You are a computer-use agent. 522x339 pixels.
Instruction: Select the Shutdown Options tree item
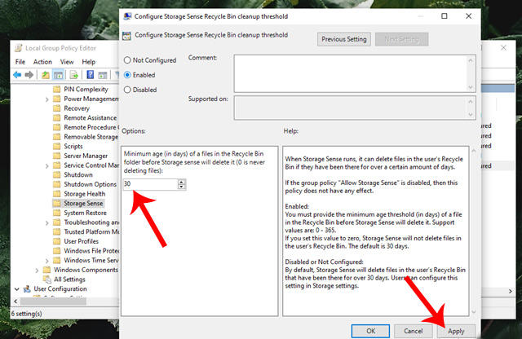tap(90, 184)
